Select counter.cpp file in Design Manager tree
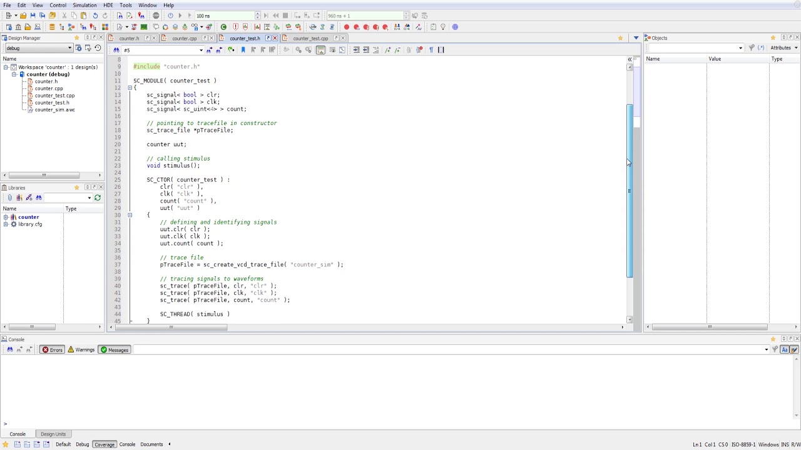The width and height of the screenshot is (801, 450). [49, 89]
